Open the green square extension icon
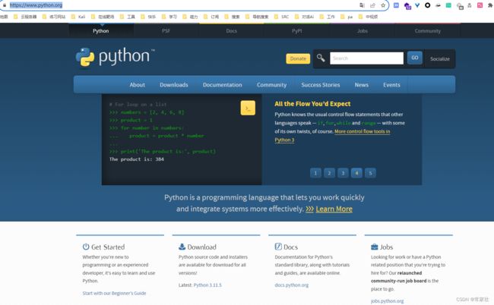Screen dimensions: 494x305 [448, 5]
